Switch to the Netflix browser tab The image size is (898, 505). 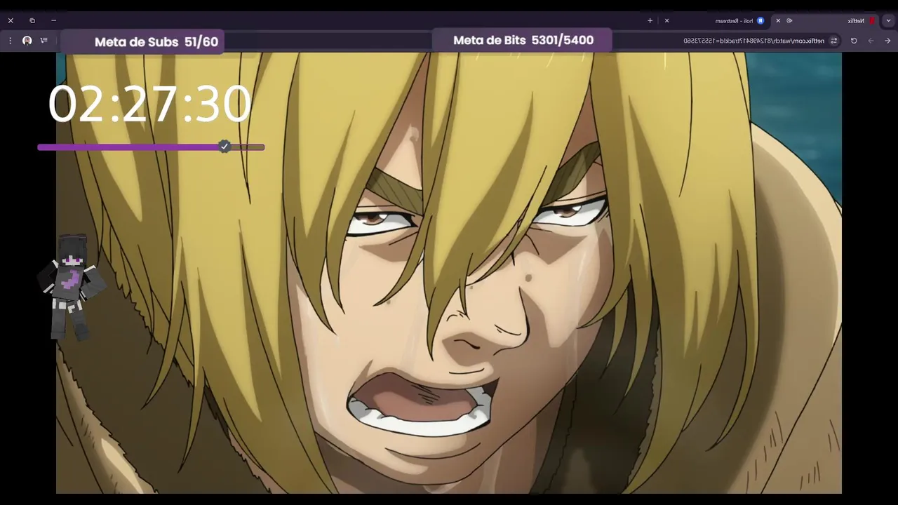point(824,21)
